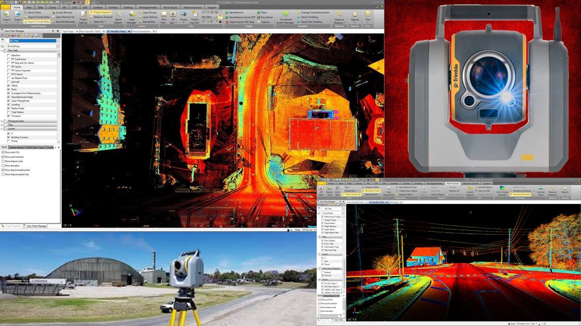Switch to View Filter Manager bottom tab
This screenshot has width=581, height=326.
(x=35, y=226)
